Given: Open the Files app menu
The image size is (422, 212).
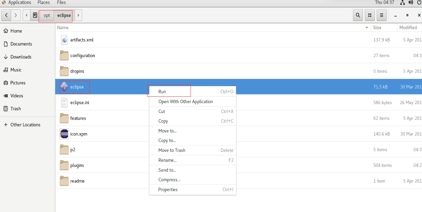Looking at the screenshot, I should point(61,3).
